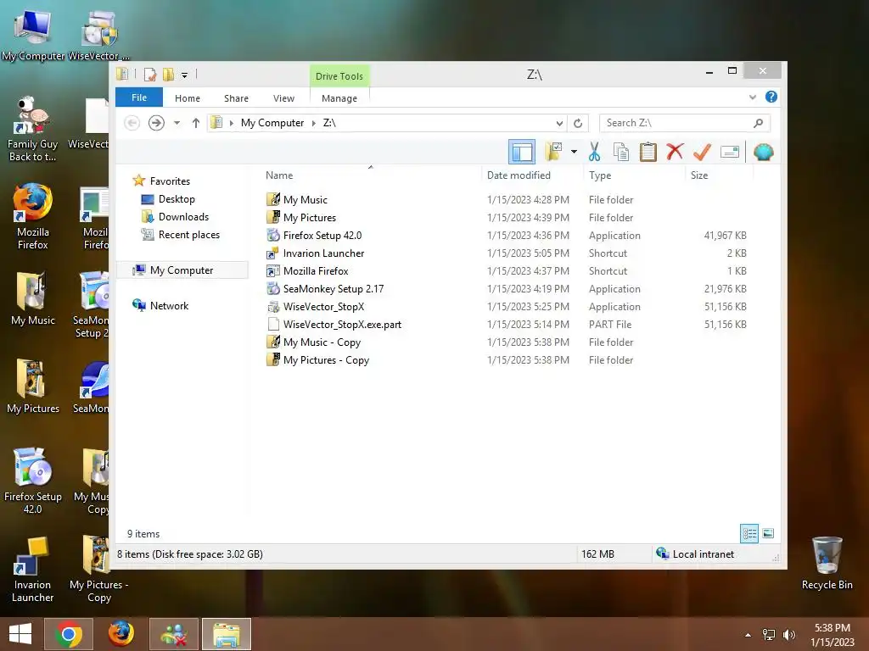The width and height of the screenshot is (869, 651).
Task: Click the Search Z:\ input field
Action: pyautogui.click(x=685, y=123)
